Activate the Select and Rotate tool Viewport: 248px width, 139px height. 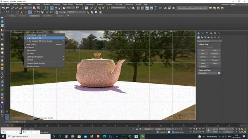point(56,8)
